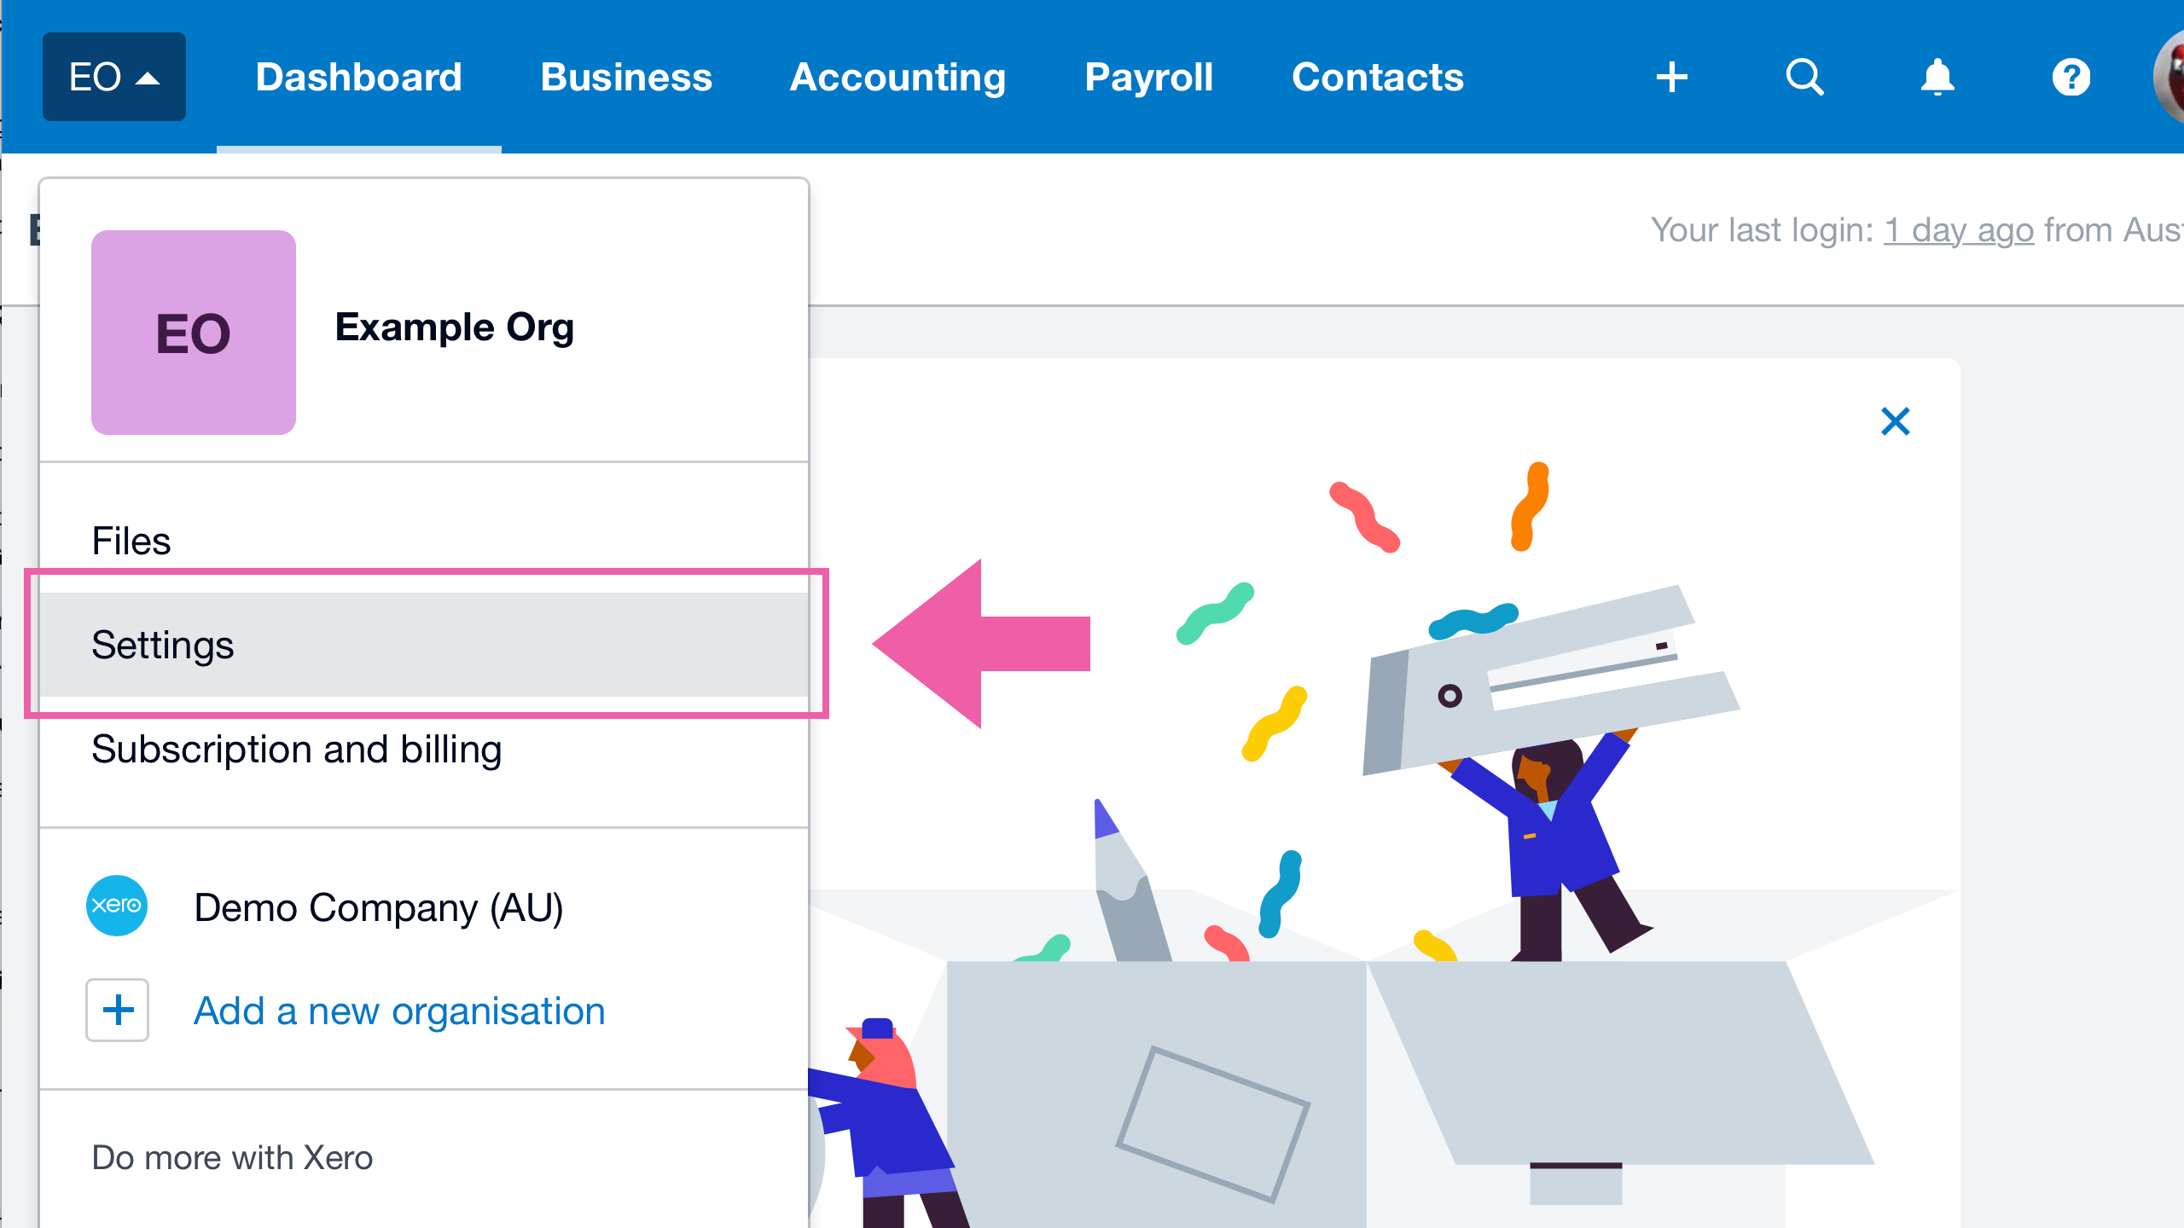Screen dimensions: 2184x1228
Task: Open the Contacts menu
Action: [x=1378, y=77]
